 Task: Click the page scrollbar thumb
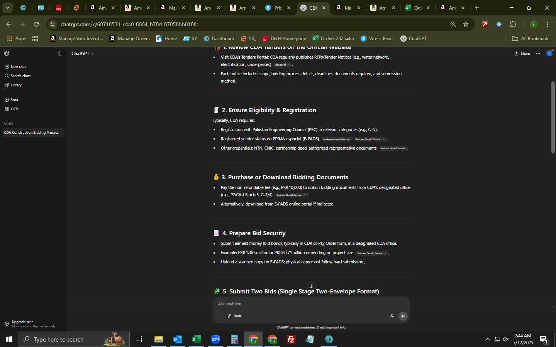click(x=553, y=117)
